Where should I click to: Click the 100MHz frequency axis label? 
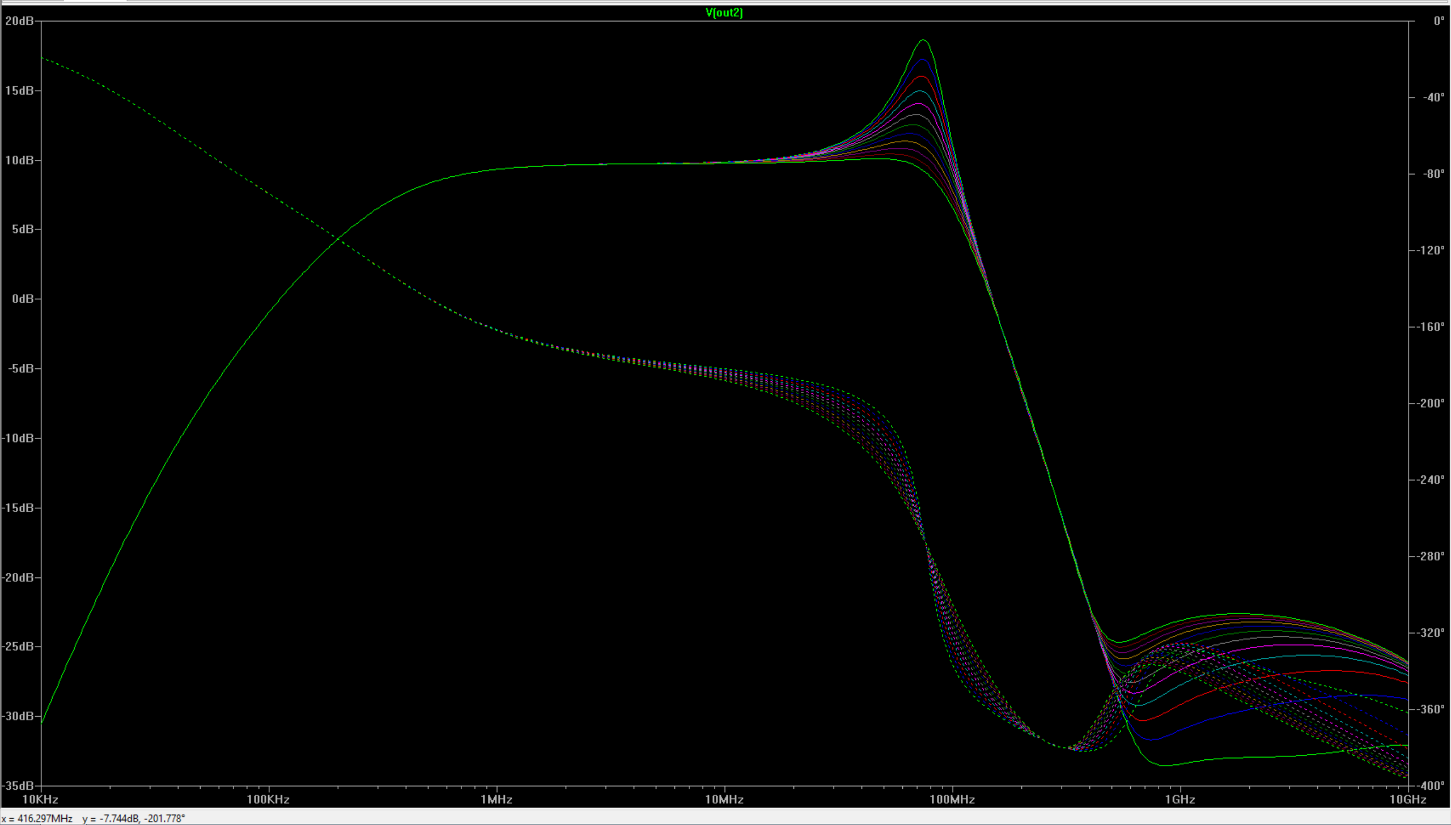(952, 800)
